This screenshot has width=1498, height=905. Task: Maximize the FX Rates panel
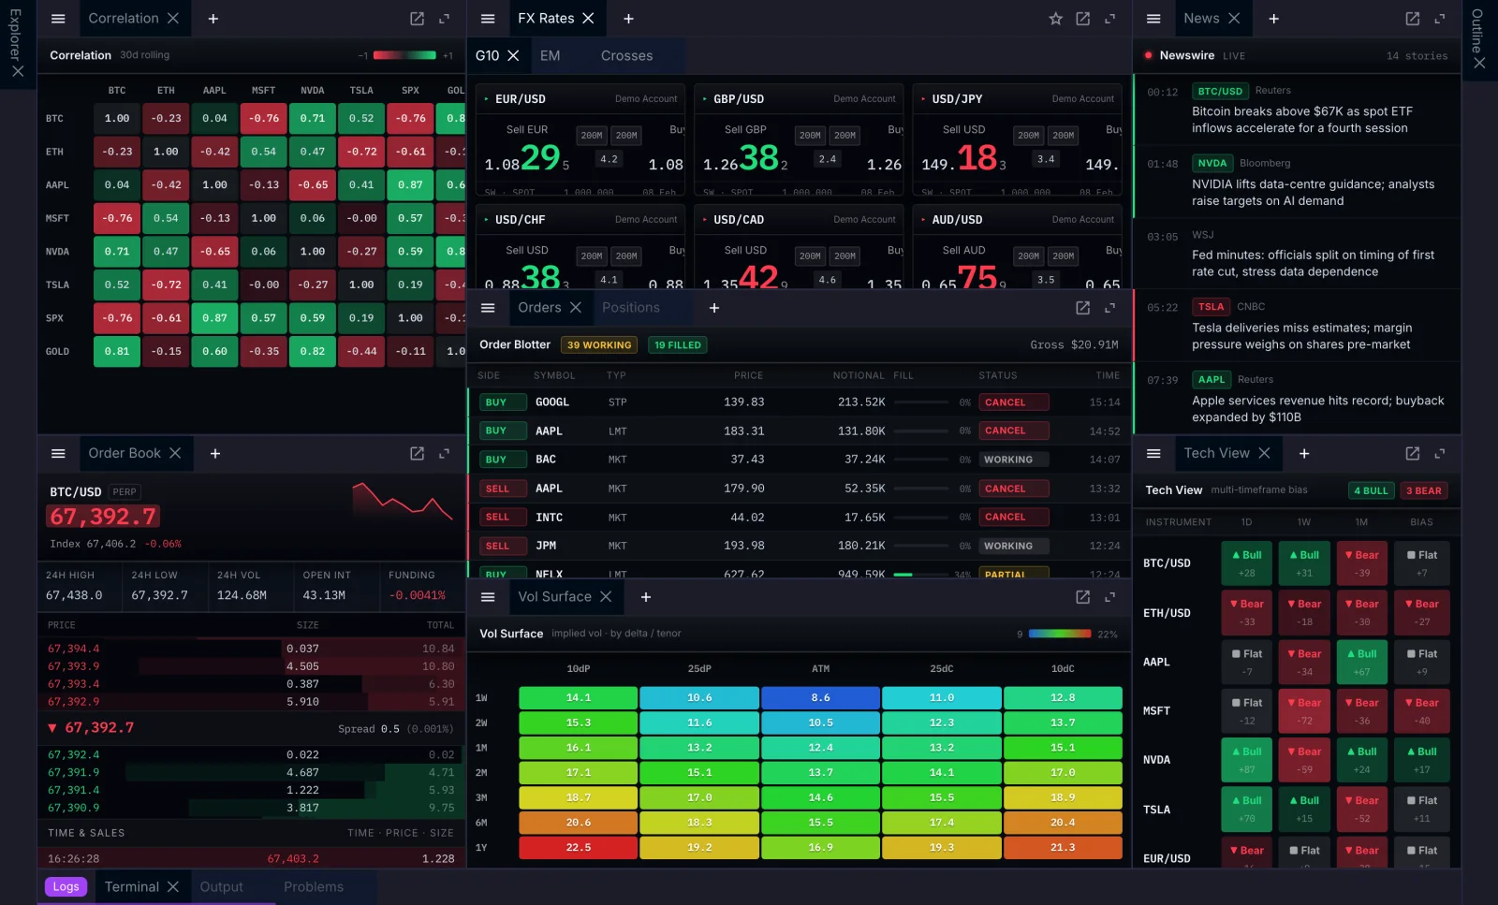click(1110, 19)
